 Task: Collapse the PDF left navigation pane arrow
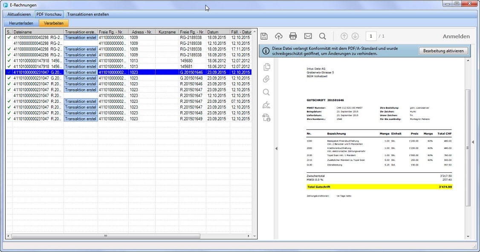tap(276, 148)
